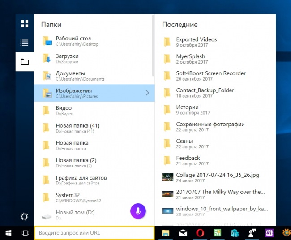Open Сохраненные фотографии folder icon
Image resolution: width=291 pixels, height=240 pixels.
pyautogui.click(x=167, y=127)
